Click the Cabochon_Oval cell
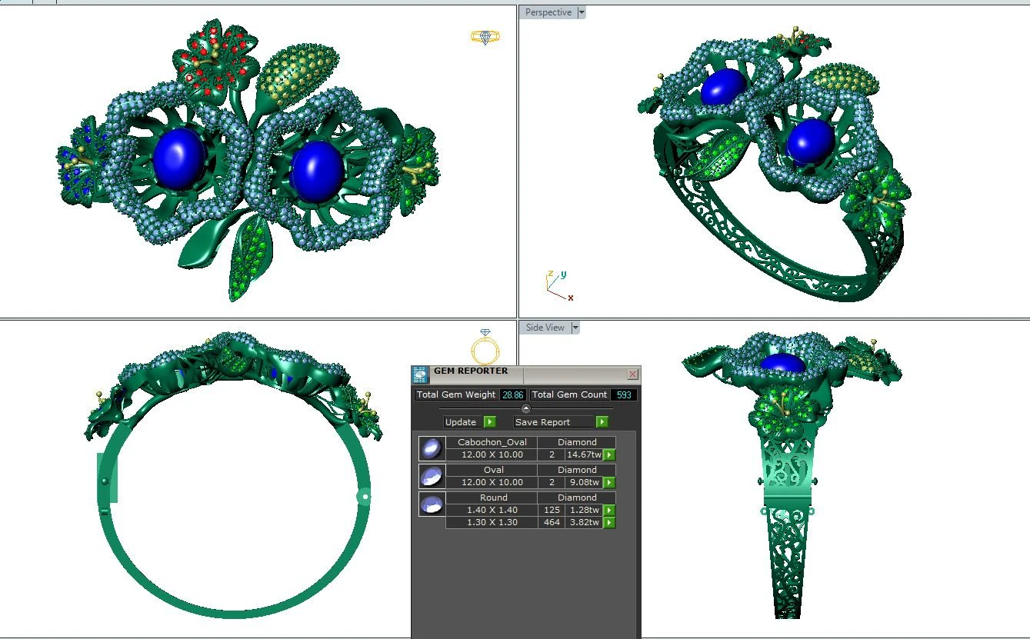 492,442
